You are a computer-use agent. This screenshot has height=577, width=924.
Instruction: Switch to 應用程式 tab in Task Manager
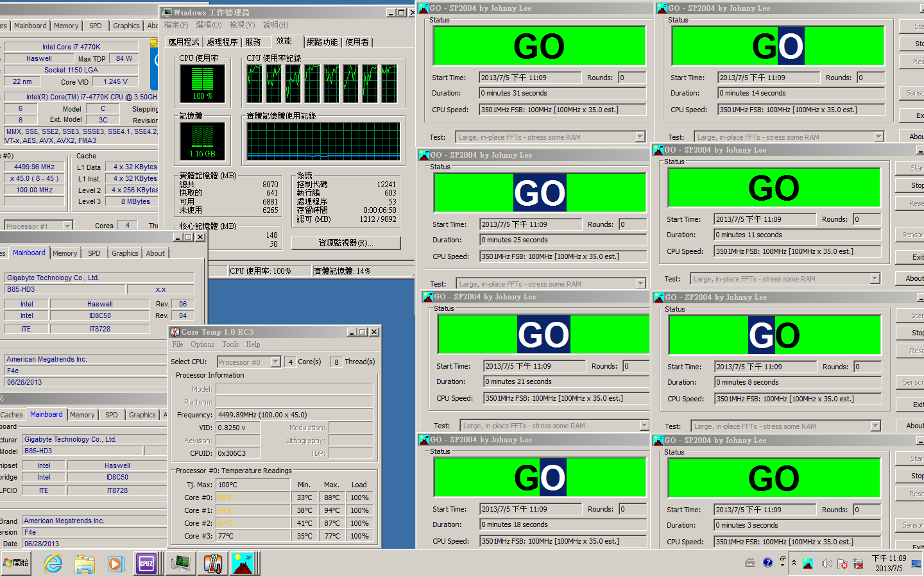[x=184, y=42]
